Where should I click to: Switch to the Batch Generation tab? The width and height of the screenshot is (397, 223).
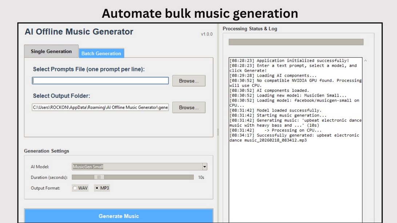coord(101,53)
